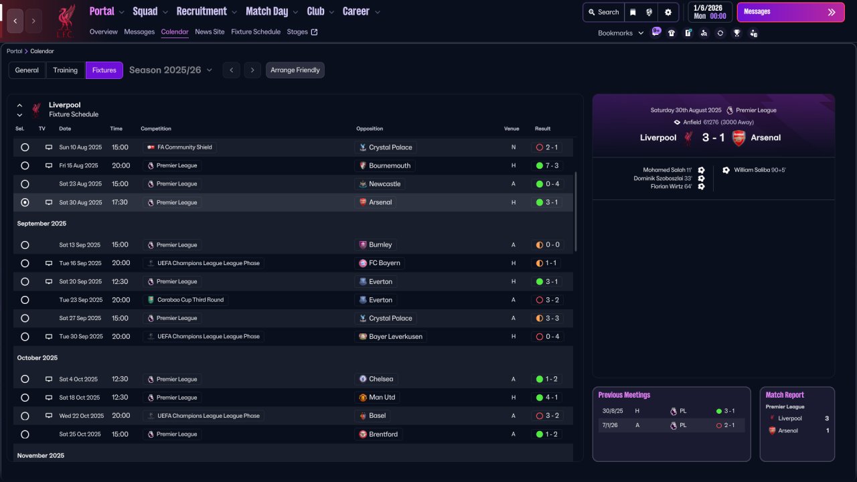Click the Chelsea club badge in opposition column
The height and width of the screenshot is (482, 857).
pyautogui.click(x=363, y=379)
